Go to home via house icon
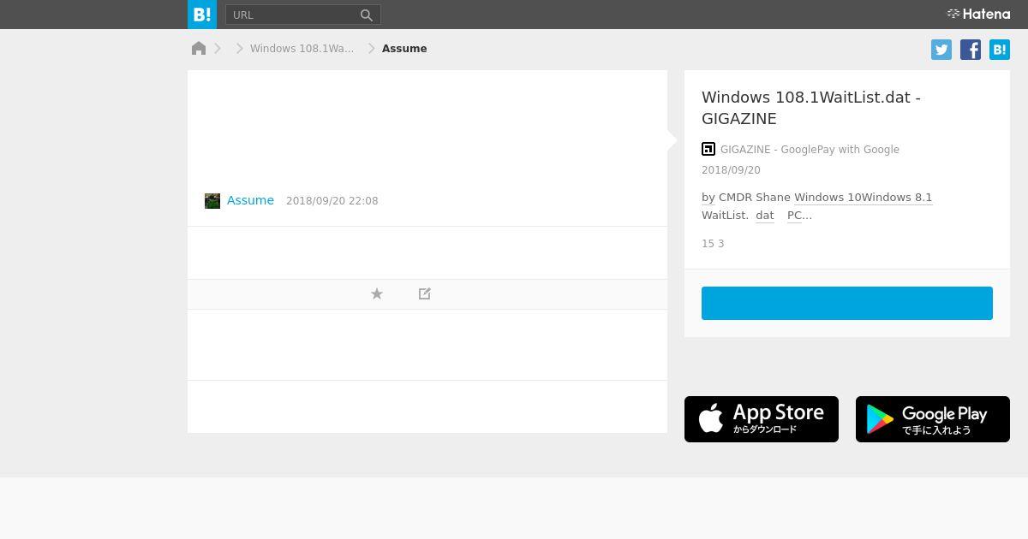The height and width of the screenshot is (539, 1028). (199, 49)
